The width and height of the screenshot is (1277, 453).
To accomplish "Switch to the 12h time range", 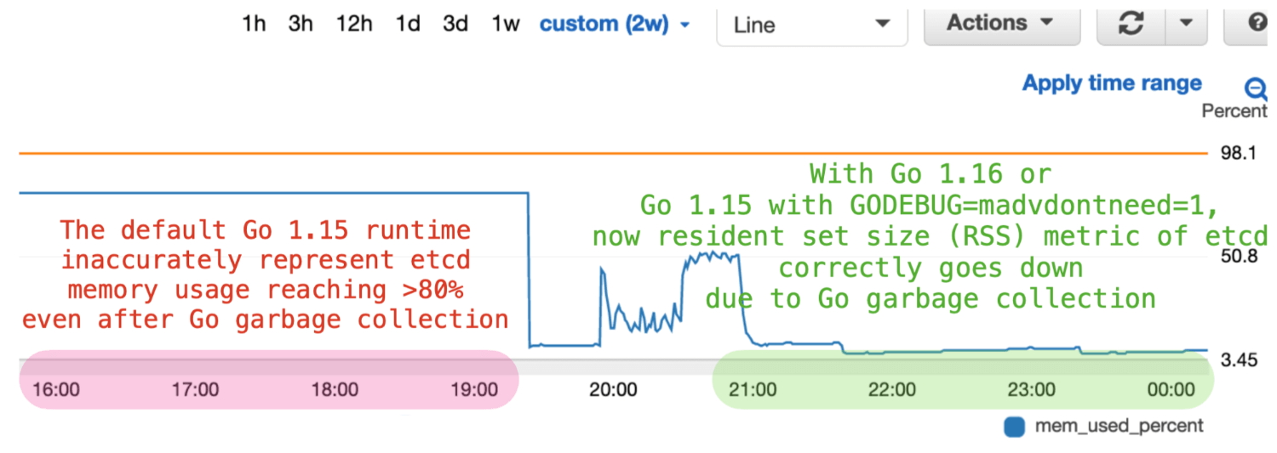I will [353, 24].
